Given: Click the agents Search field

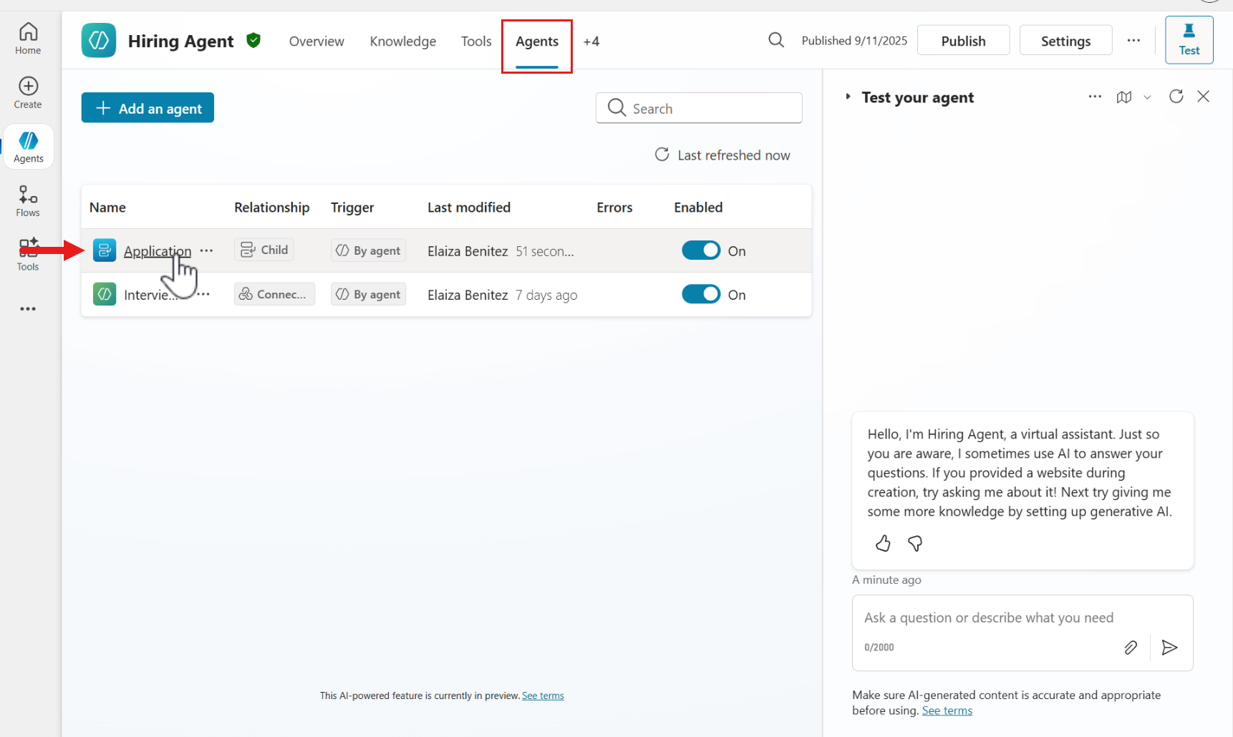Looking at the screenshot, I should [709, 108].
